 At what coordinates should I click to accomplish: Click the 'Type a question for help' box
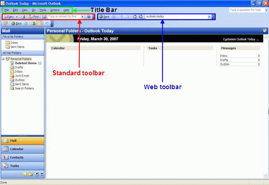[247, 10]
